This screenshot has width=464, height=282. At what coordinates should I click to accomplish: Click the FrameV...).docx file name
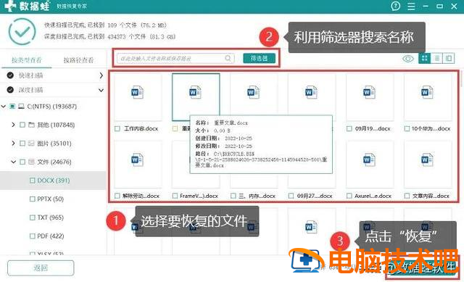pos(199,196)
